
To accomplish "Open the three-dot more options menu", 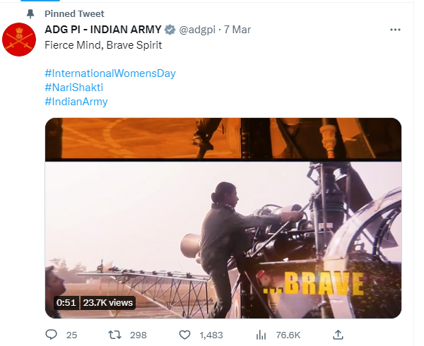I will pyautogui.click(x=396, y=30).
